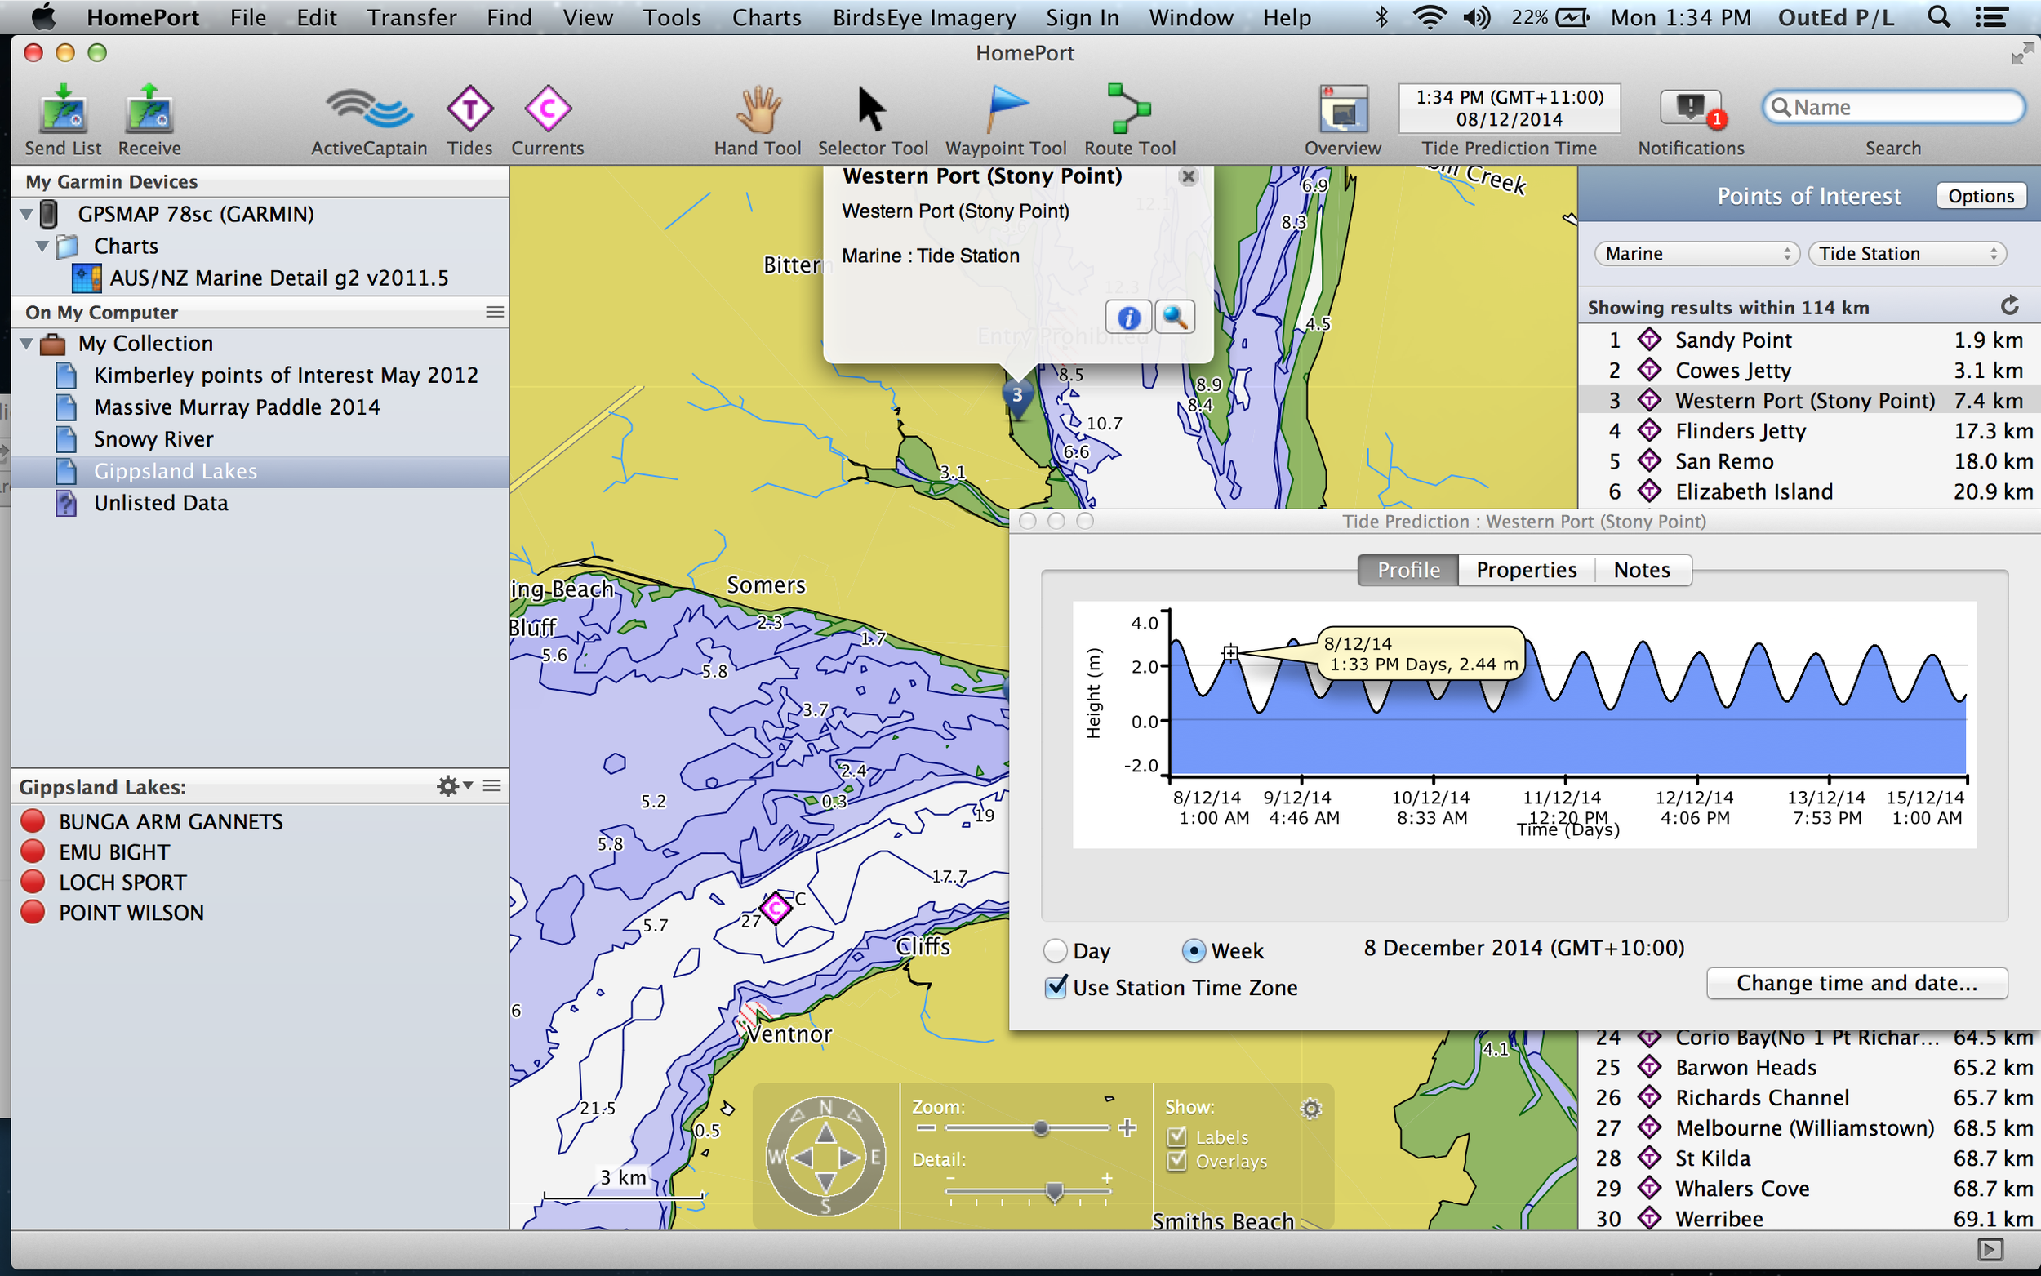The image size is (2041, 1276).
Task: Open the Marine category dropdown
Action: point(1696,254)
